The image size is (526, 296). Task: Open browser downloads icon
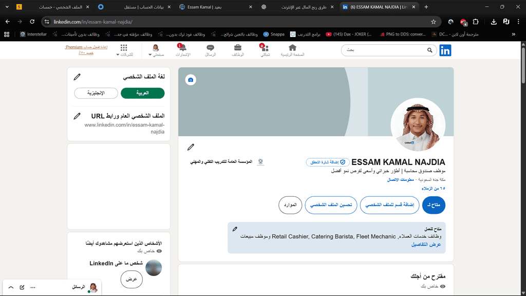pos(494,22)
